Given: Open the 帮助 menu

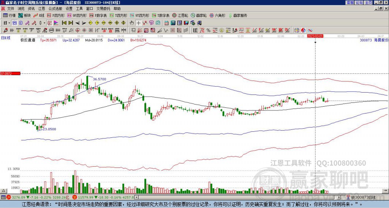Looking at the screenshot, I should 117,9.
